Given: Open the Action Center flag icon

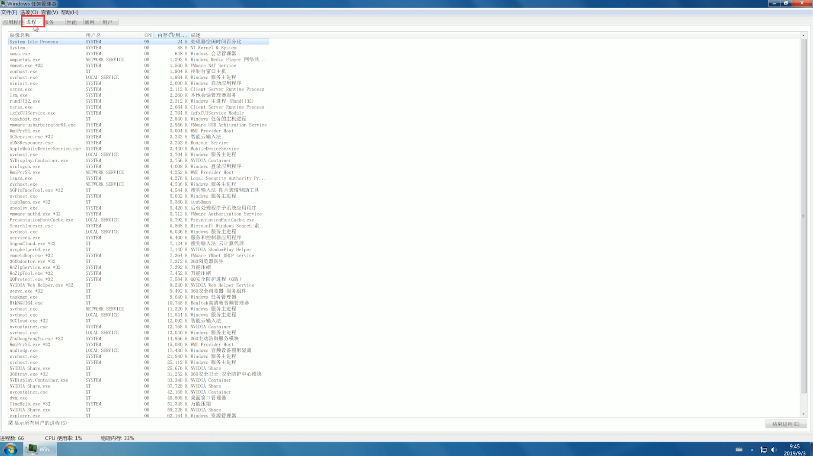Looking at the screenshot, I should point(764,450).
